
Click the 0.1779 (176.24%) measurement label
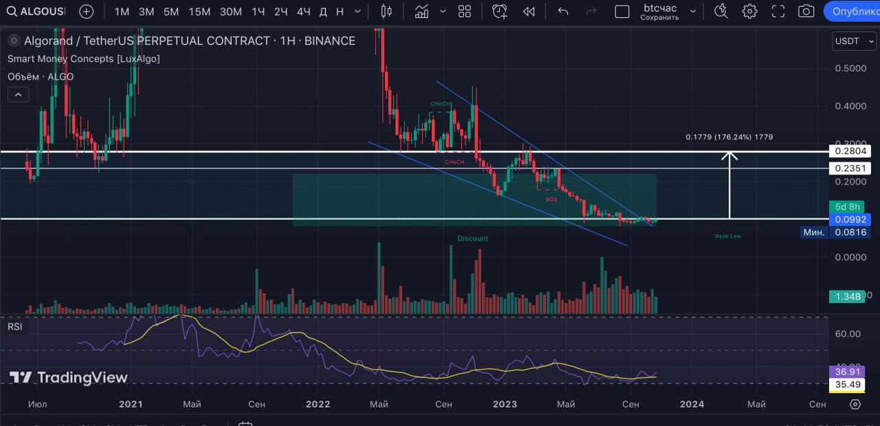pos(729,137)
